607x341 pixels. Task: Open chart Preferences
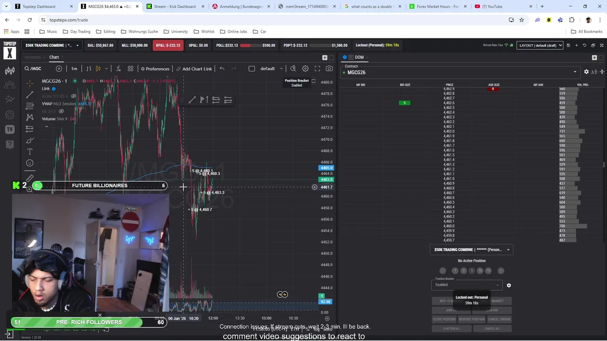(x=155, y=69)
